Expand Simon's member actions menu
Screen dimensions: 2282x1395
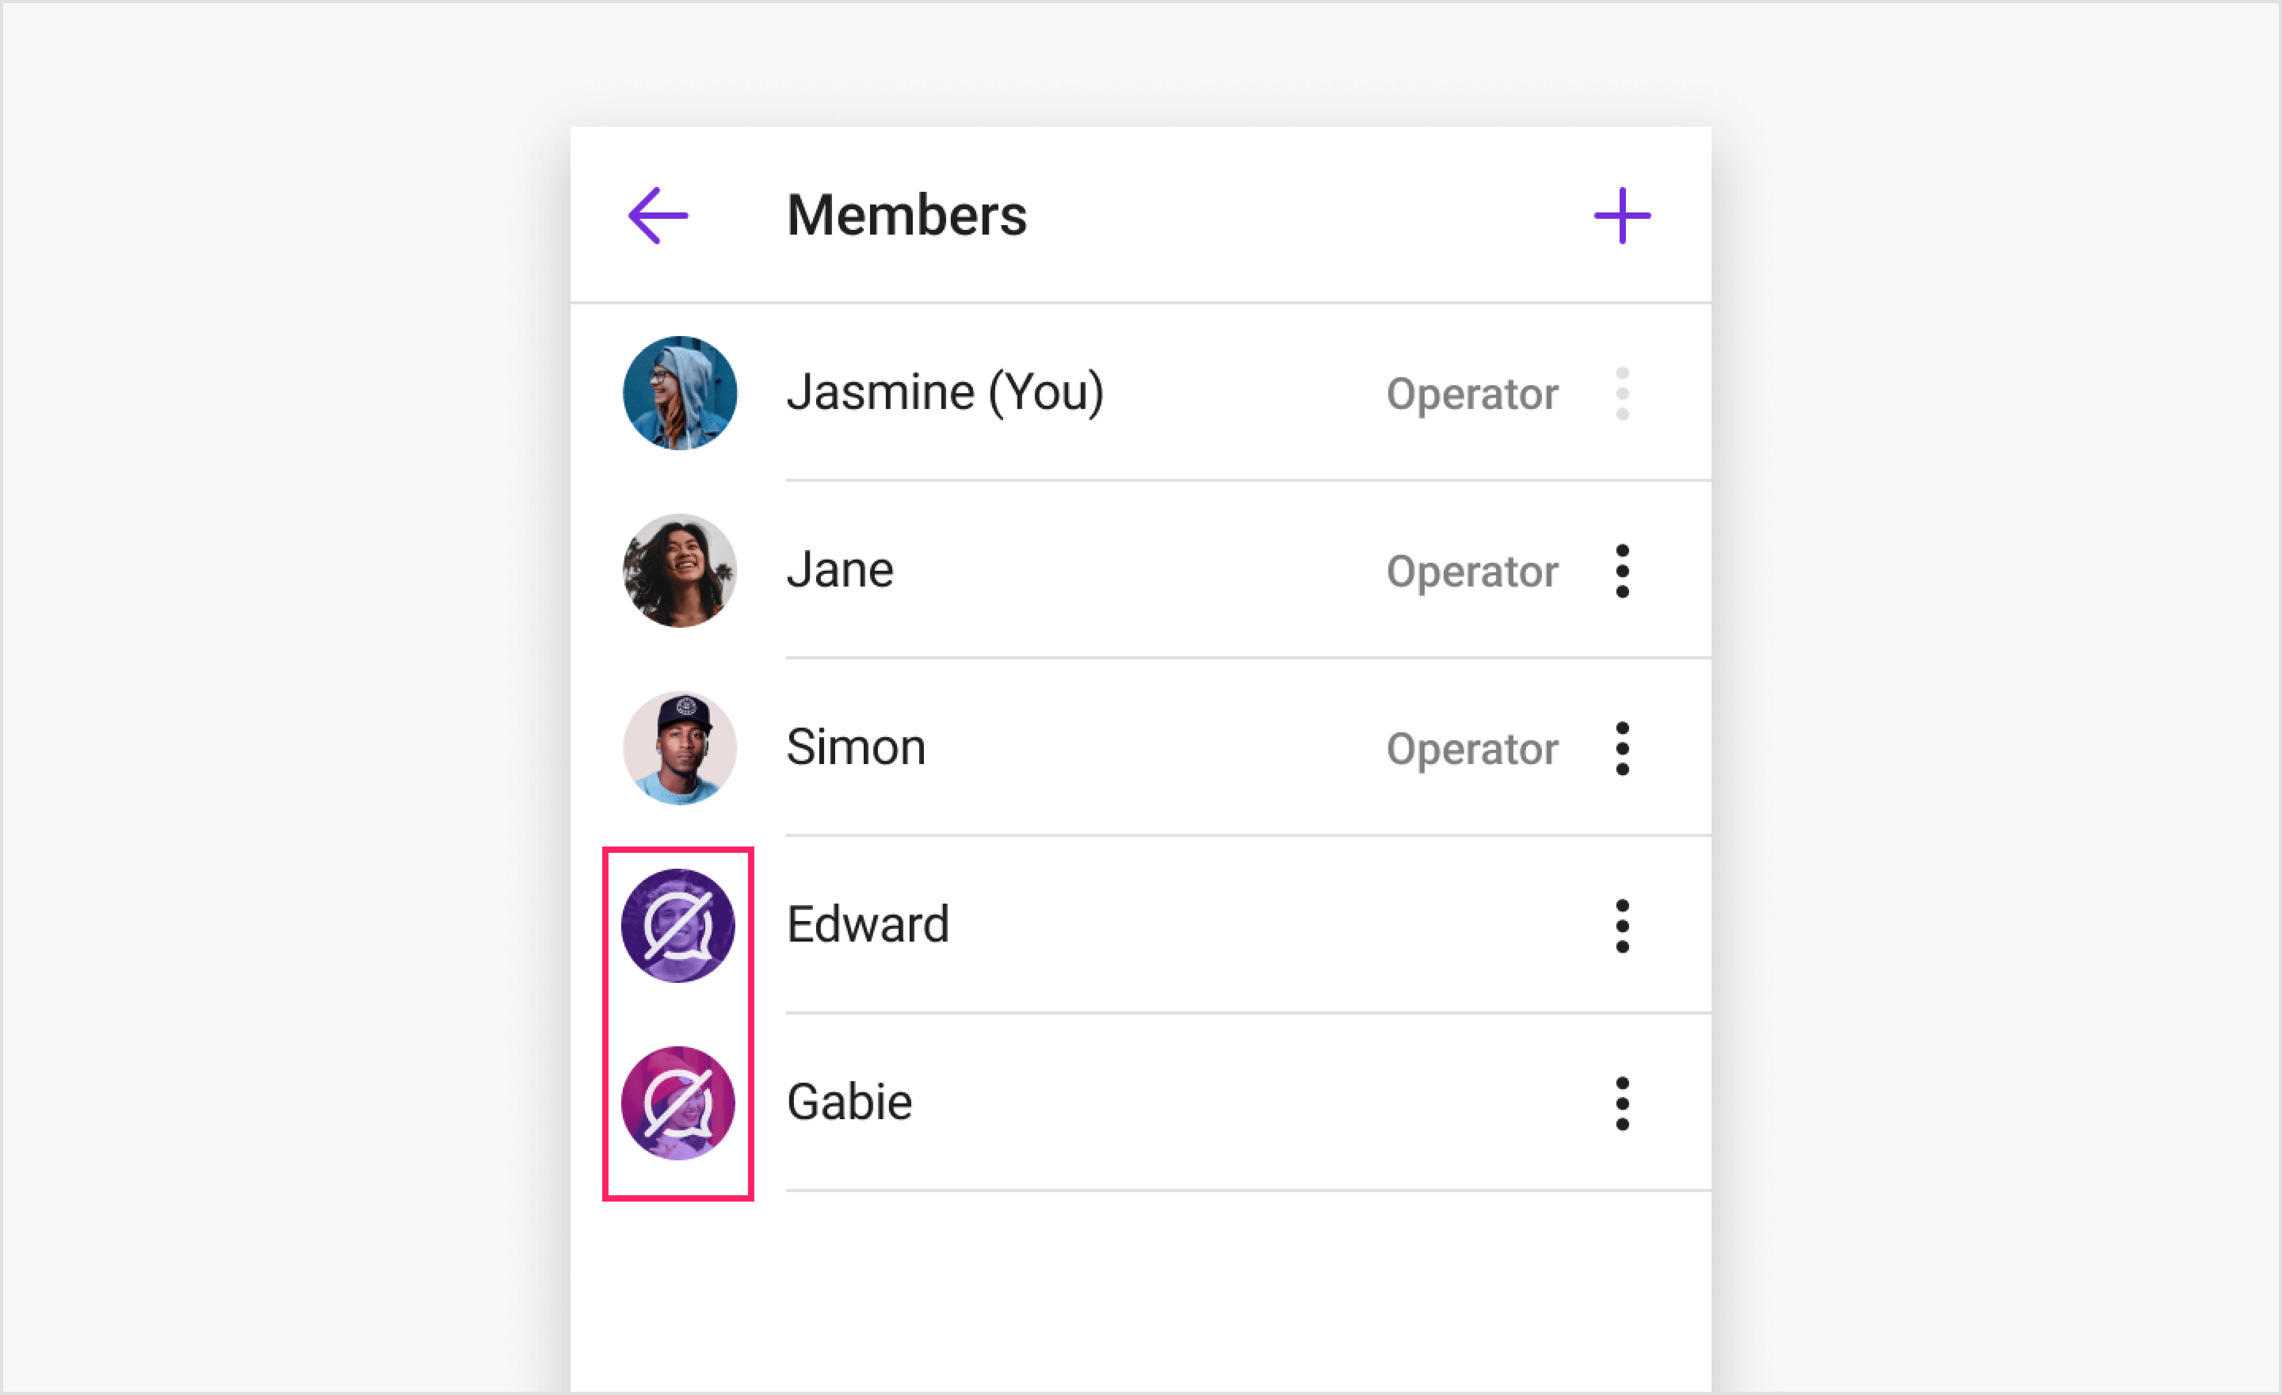tap(1623, 748)
